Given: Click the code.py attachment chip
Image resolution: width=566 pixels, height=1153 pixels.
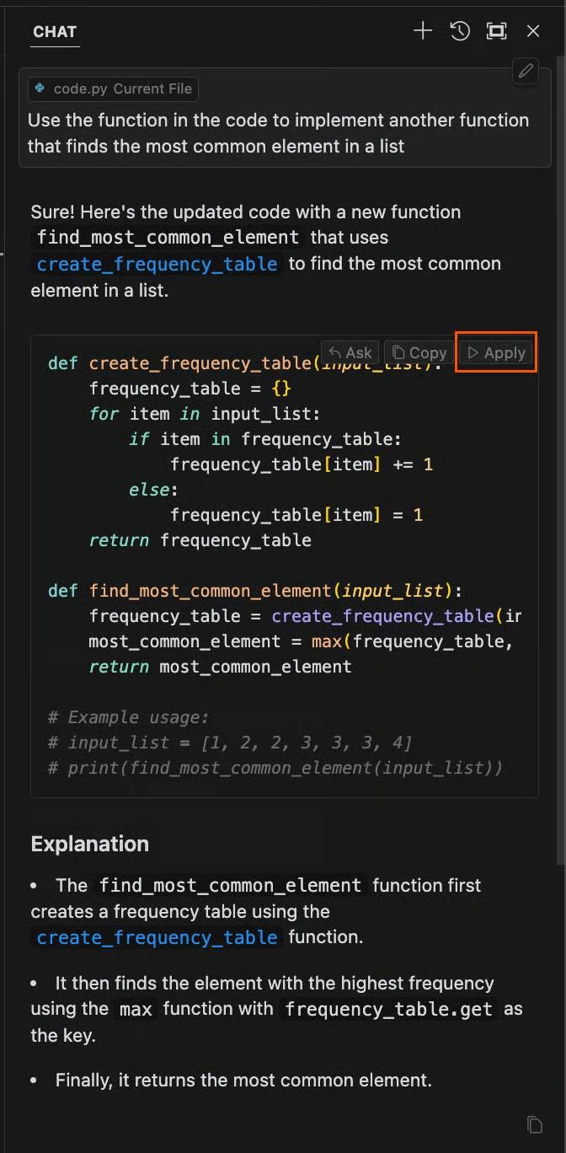Looking at the screenshot, I should pos(112,88).
